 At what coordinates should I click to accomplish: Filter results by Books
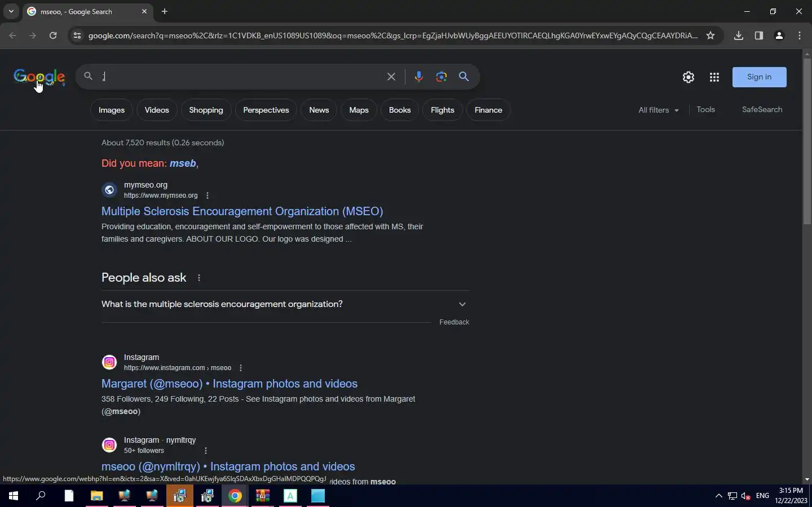400,110
